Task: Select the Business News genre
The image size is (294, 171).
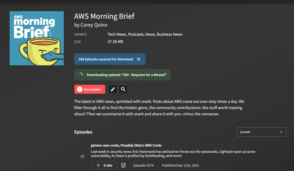Action: click(170, 34)
